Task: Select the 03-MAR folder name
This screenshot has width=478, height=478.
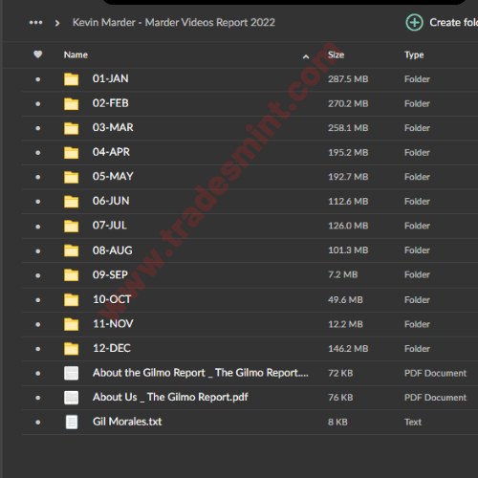Action: 113,127
